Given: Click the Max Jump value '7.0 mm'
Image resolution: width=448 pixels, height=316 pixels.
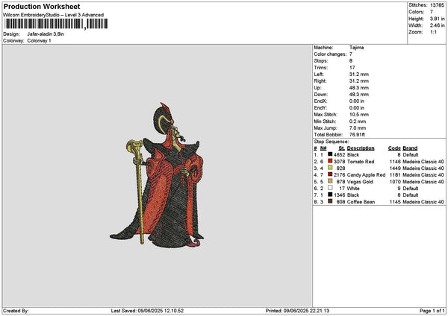Looking at the screenshot, I should [358, 128].
